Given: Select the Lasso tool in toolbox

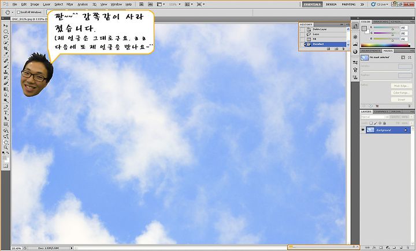Looking at the screenshot, I should (x=6, y=37).
